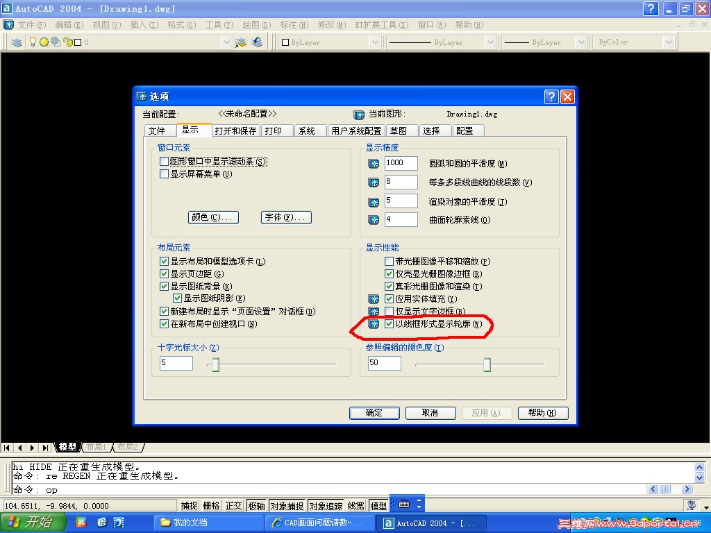Uncheck 显示页边距 checkbox

click(x=164, y=274)
